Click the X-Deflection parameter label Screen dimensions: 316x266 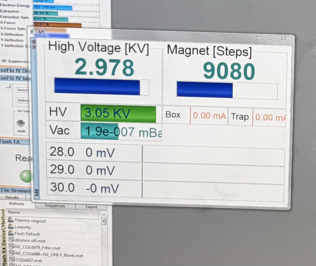[x=12, y=34]
